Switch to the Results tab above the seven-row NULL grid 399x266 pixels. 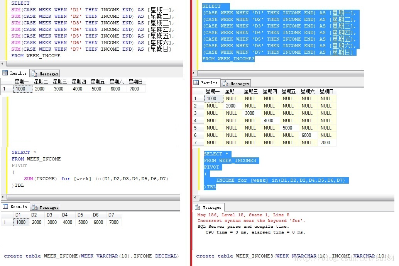click(206, 83)
